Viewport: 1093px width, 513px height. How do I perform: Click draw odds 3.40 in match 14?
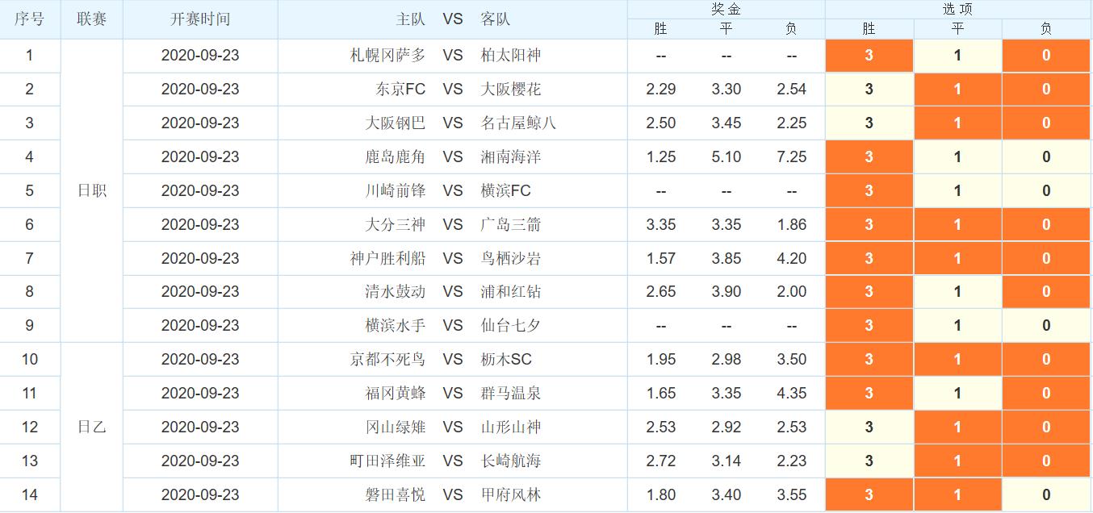coord(727,495)
